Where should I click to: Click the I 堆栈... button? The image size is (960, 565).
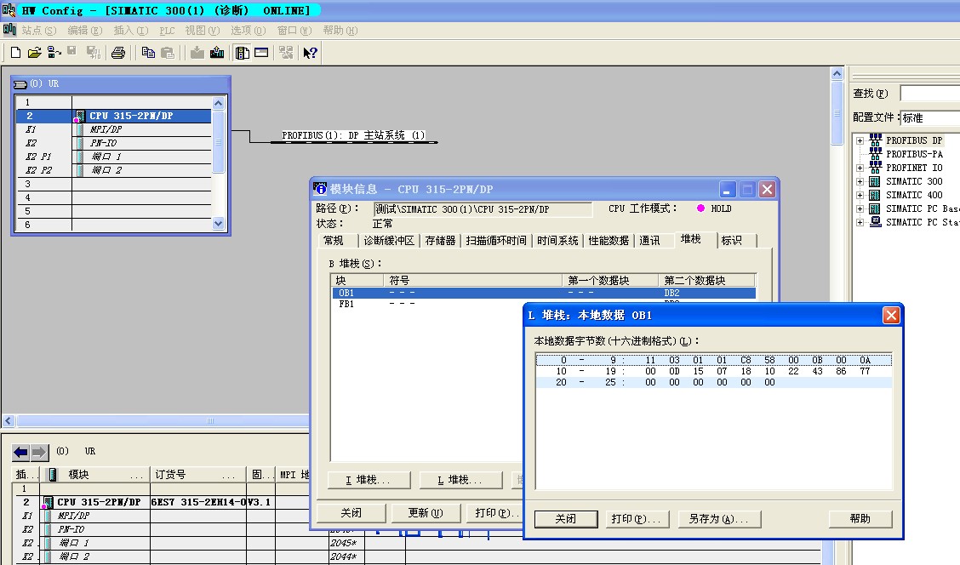(x=369, y=480)
